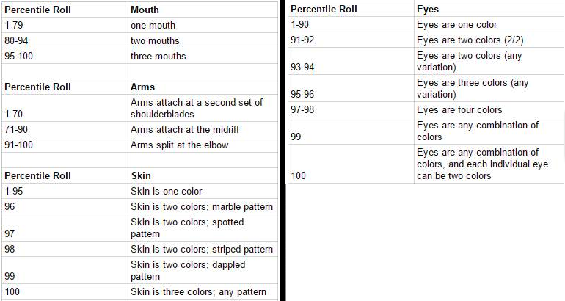Select the '1-70' arms roll cell
Image resolution: width=565 pixels, height=301 pixels.
(x=65, y=108)
